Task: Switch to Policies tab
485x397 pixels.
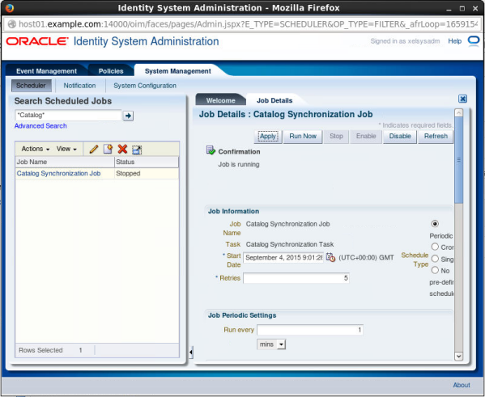Action: [111, 71]
